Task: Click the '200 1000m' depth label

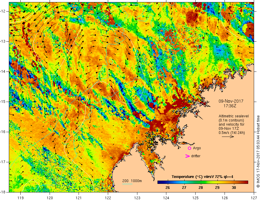Action: pos(132,181)
